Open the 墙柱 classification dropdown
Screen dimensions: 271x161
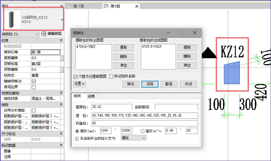coord(133,138)
